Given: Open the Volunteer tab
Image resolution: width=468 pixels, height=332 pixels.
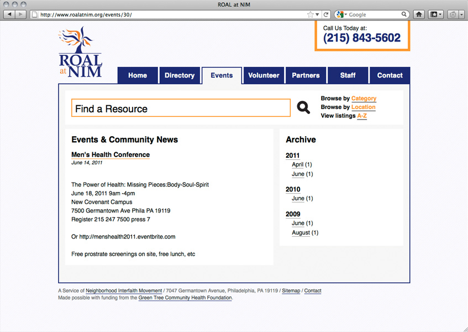Looking at the screenshot, I should tap(264, 75).
